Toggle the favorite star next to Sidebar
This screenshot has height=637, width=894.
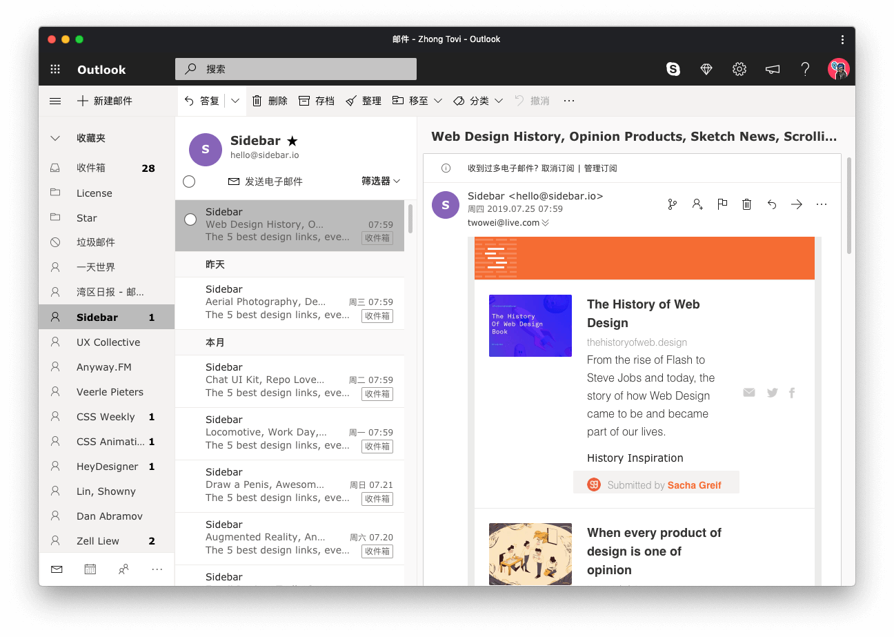(x=292, y=141)
